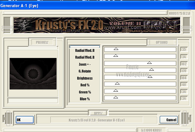Viewport: 195px width, 132px height.
Task: Select the Zoom value 162
Action: 184,64
